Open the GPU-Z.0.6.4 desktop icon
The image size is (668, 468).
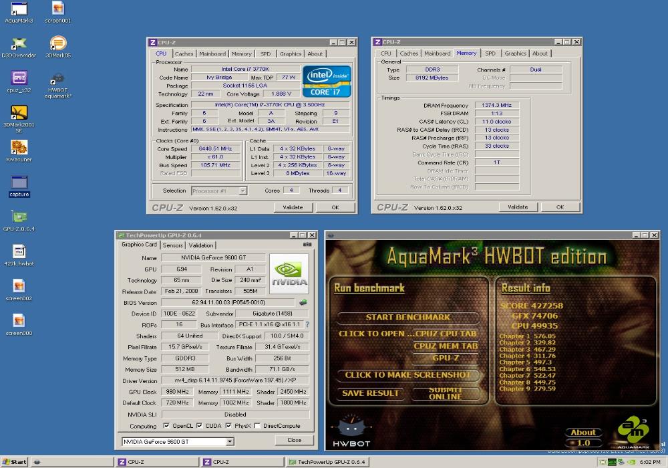tap(19, 221)
